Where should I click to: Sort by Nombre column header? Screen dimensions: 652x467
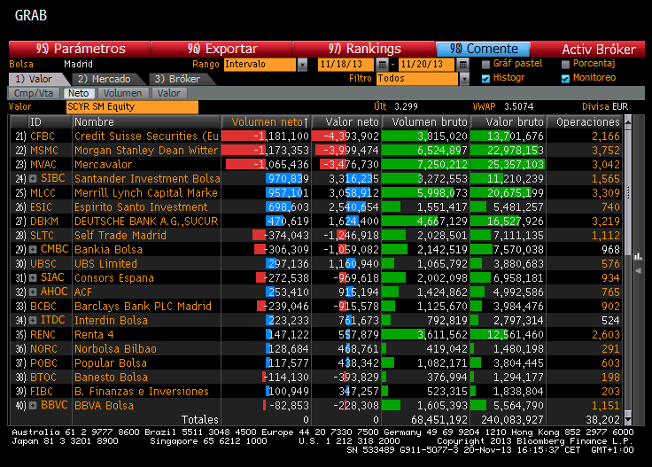tap(146, 121)
